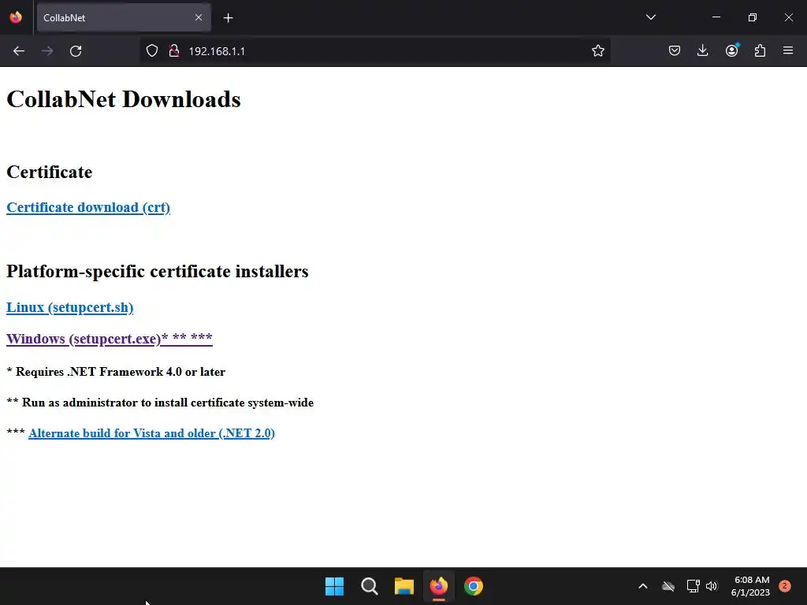The image size is (807, 605).
Task: Click the CollabNet Downloads heading
Action: coord(124,99)
